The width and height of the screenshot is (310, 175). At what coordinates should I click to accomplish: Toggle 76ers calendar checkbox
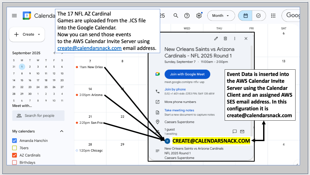pos(14,148)
